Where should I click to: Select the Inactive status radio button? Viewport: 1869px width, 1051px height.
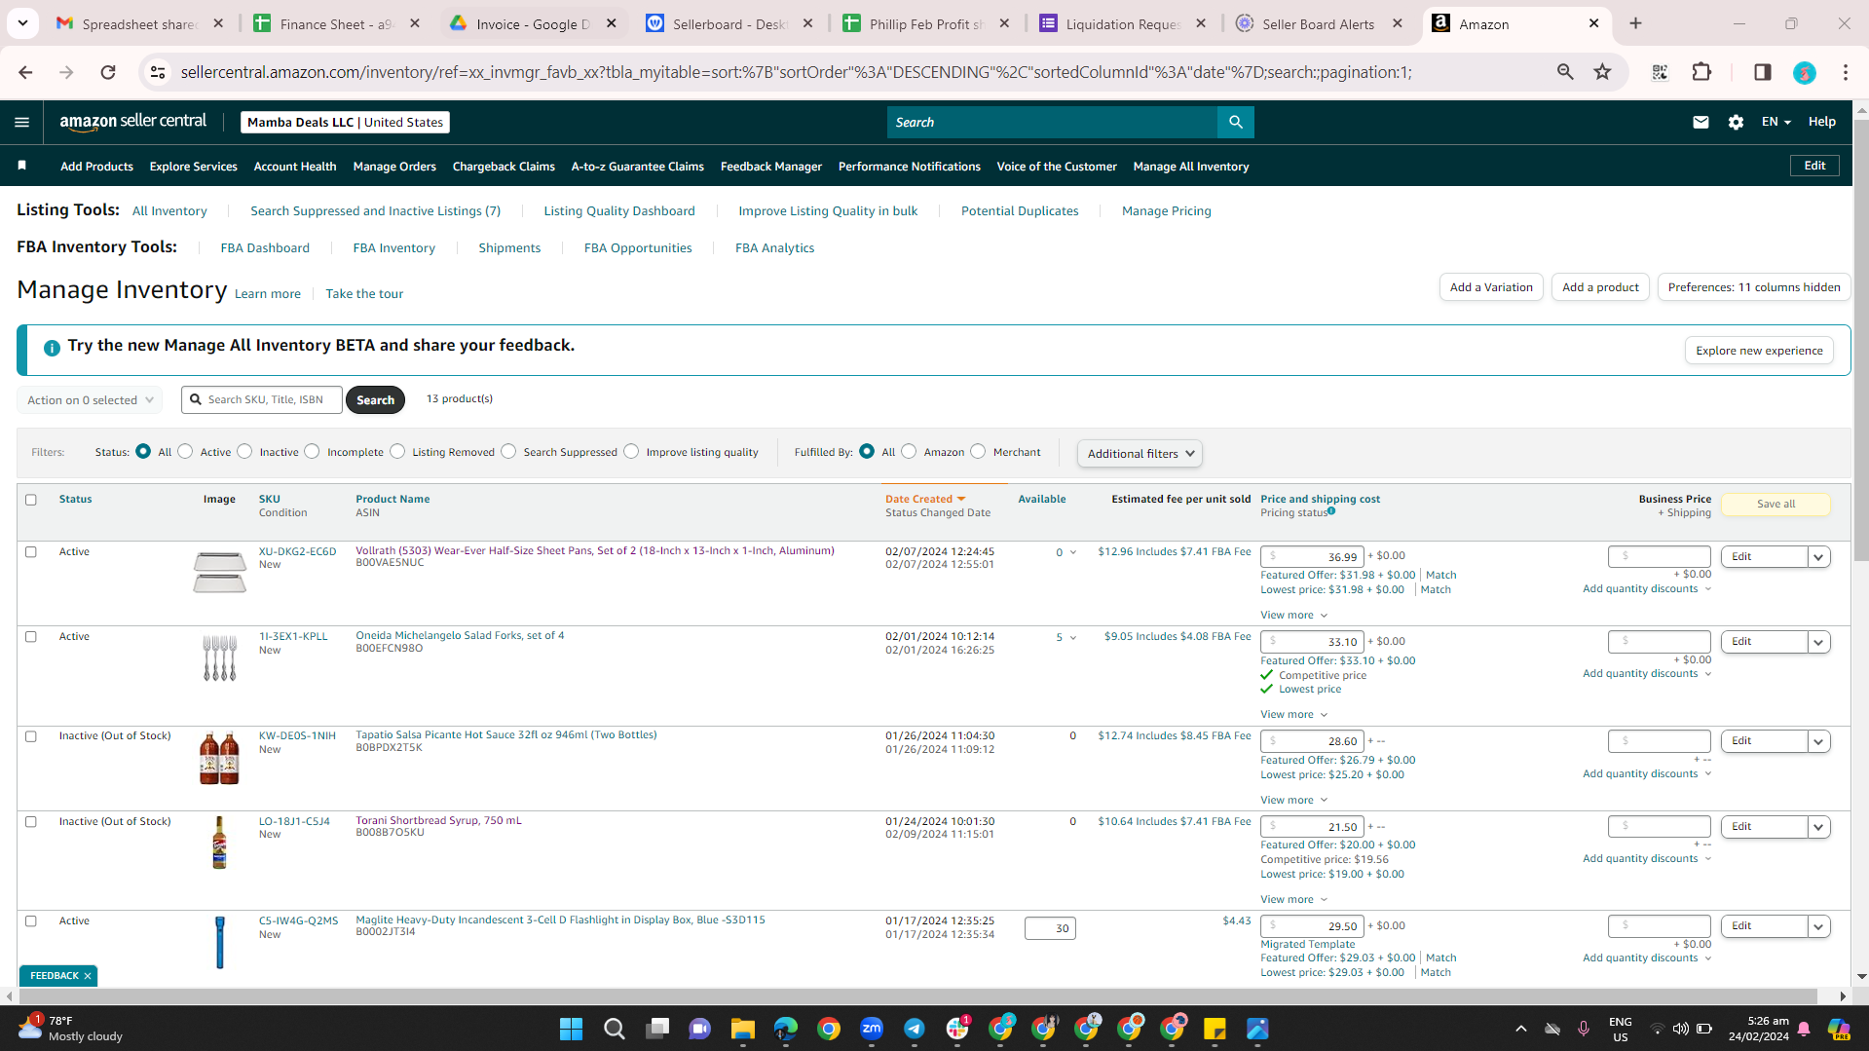244,452
